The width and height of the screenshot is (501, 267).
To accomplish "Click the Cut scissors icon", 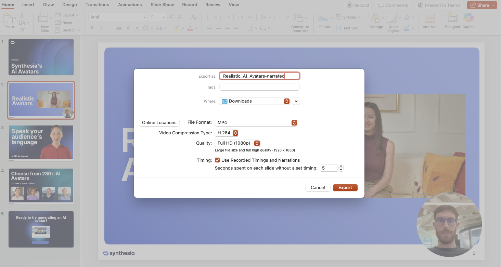I will (22, 16).
